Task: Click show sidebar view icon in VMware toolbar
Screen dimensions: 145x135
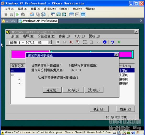Action: [53, 14]
